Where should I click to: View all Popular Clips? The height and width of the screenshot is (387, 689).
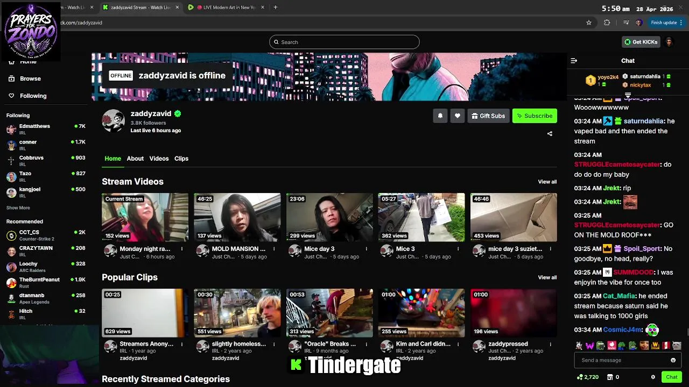547,277
